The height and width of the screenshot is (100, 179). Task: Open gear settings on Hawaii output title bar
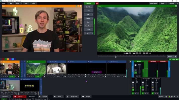[176, 6]
